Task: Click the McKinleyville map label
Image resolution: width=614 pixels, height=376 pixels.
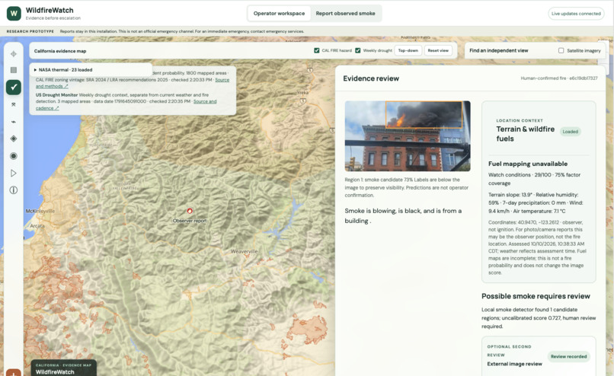Action: tap(40, 211)
